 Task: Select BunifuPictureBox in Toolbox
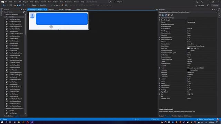click(15, 68)
